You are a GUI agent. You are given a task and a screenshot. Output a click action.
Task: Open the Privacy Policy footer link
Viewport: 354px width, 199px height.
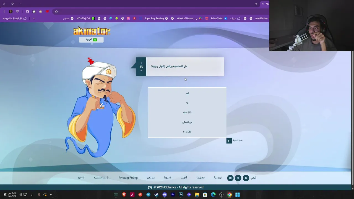tap(128, 178)
